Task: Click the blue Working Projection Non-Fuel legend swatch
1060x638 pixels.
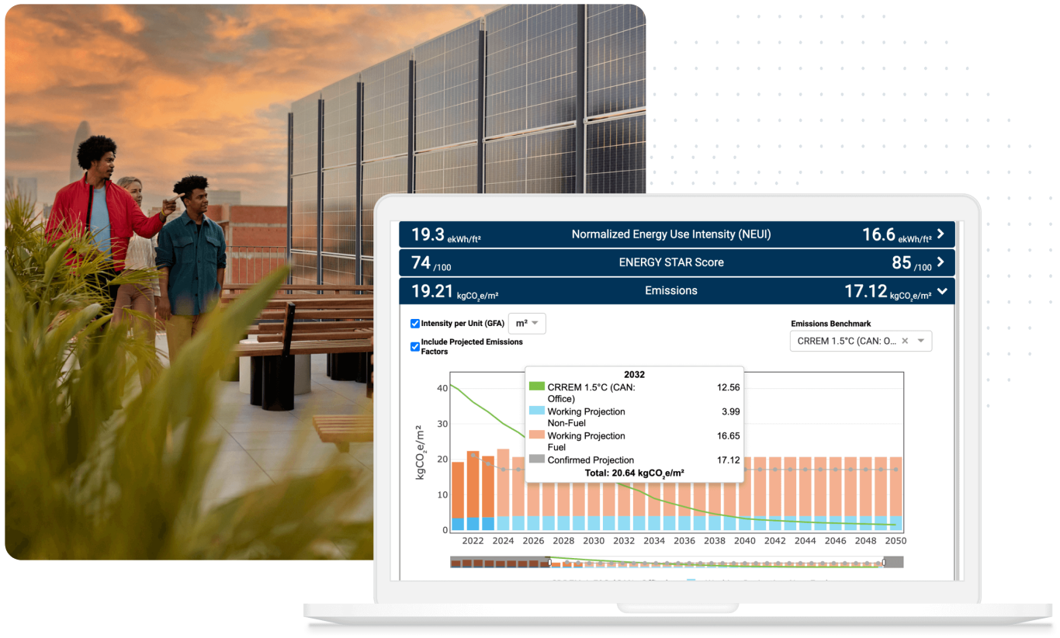Action: click(x=538, y=411)
